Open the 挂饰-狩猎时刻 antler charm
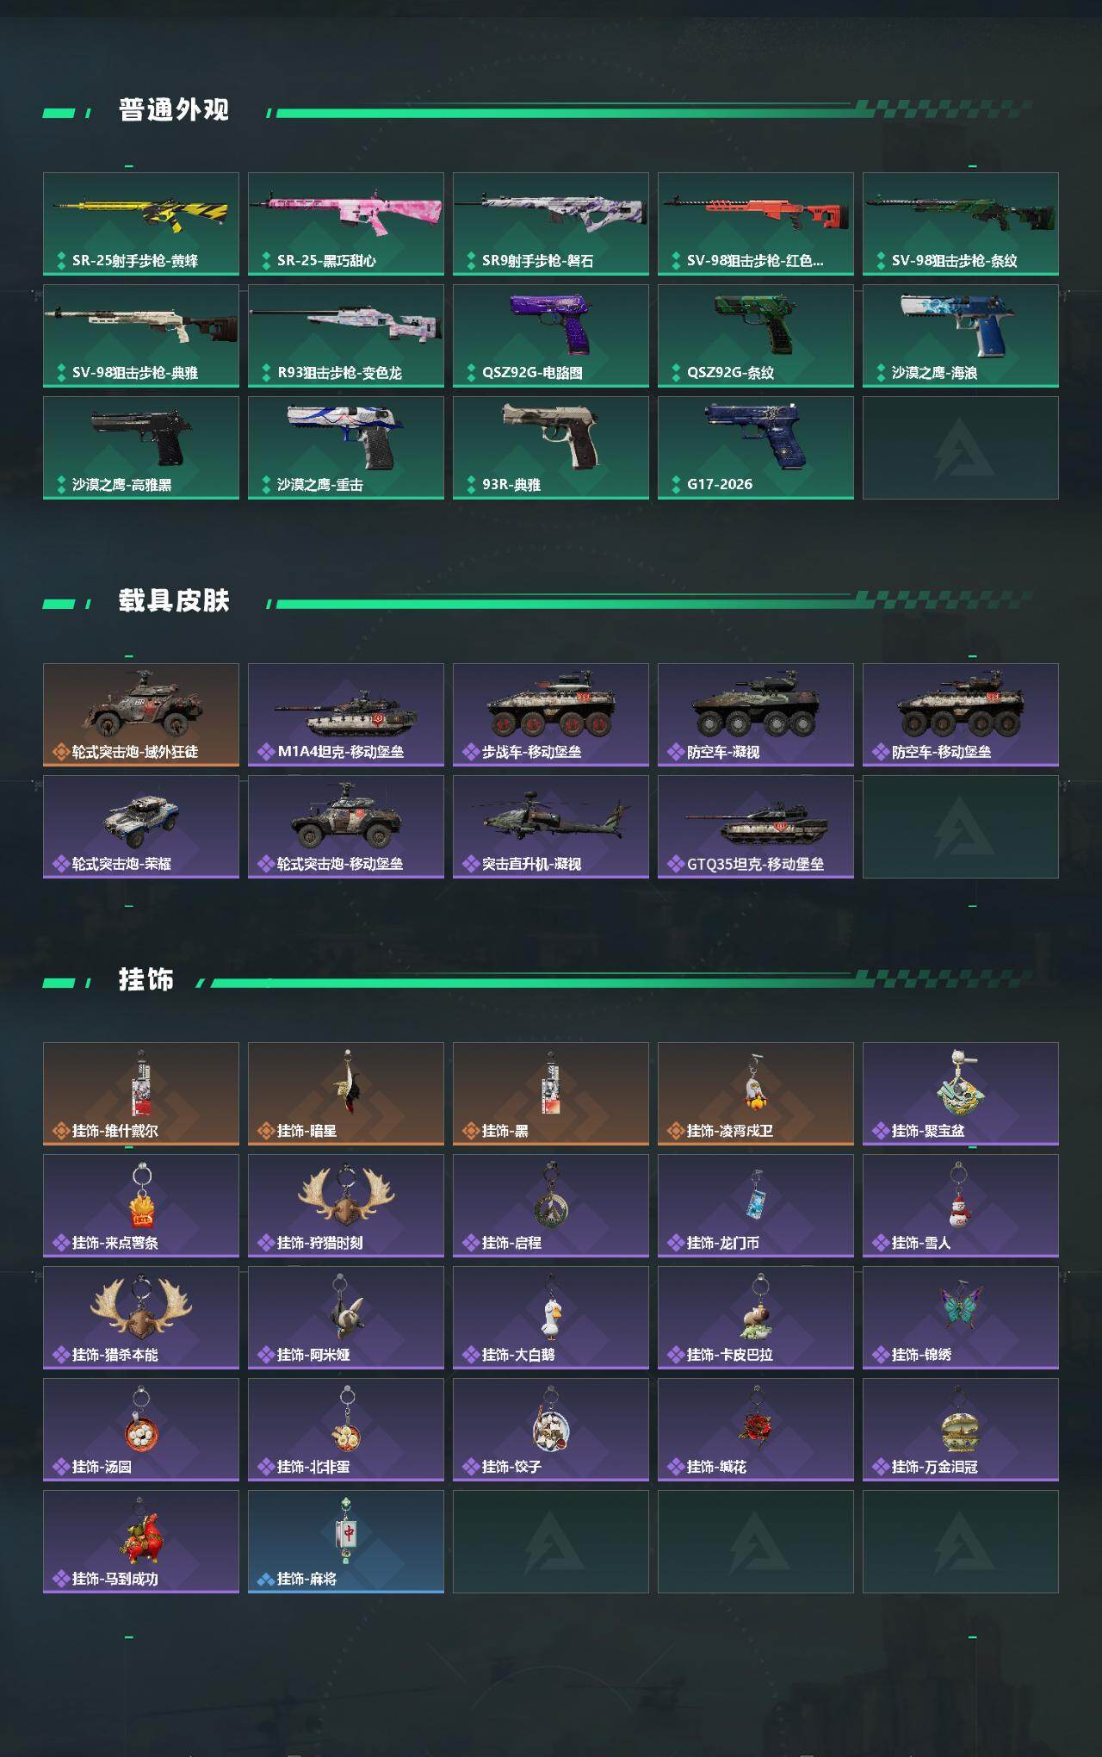The image size is (1102, 1757). [x=346, y=1206]
